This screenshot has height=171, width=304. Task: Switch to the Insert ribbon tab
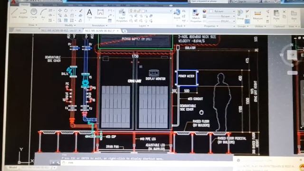click(35, 4)
